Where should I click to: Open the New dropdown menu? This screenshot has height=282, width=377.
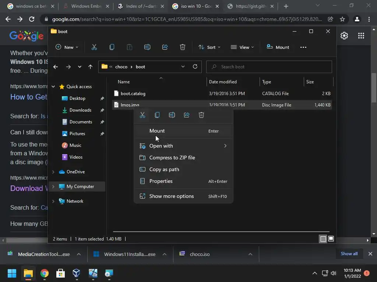[x=67, y=47]
